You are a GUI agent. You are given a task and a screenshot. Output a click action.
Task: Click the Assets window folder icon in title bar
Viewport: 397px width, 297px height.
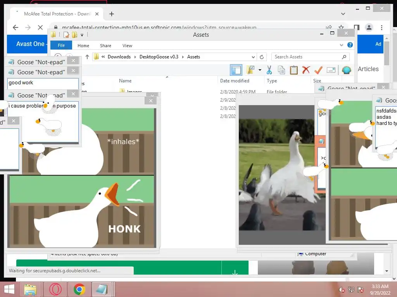(x=54, y=34)
